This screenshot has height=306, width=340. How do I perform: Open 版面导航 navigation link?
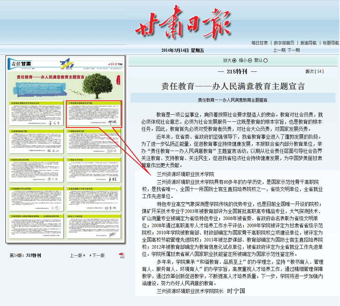(x=309, y=43)
